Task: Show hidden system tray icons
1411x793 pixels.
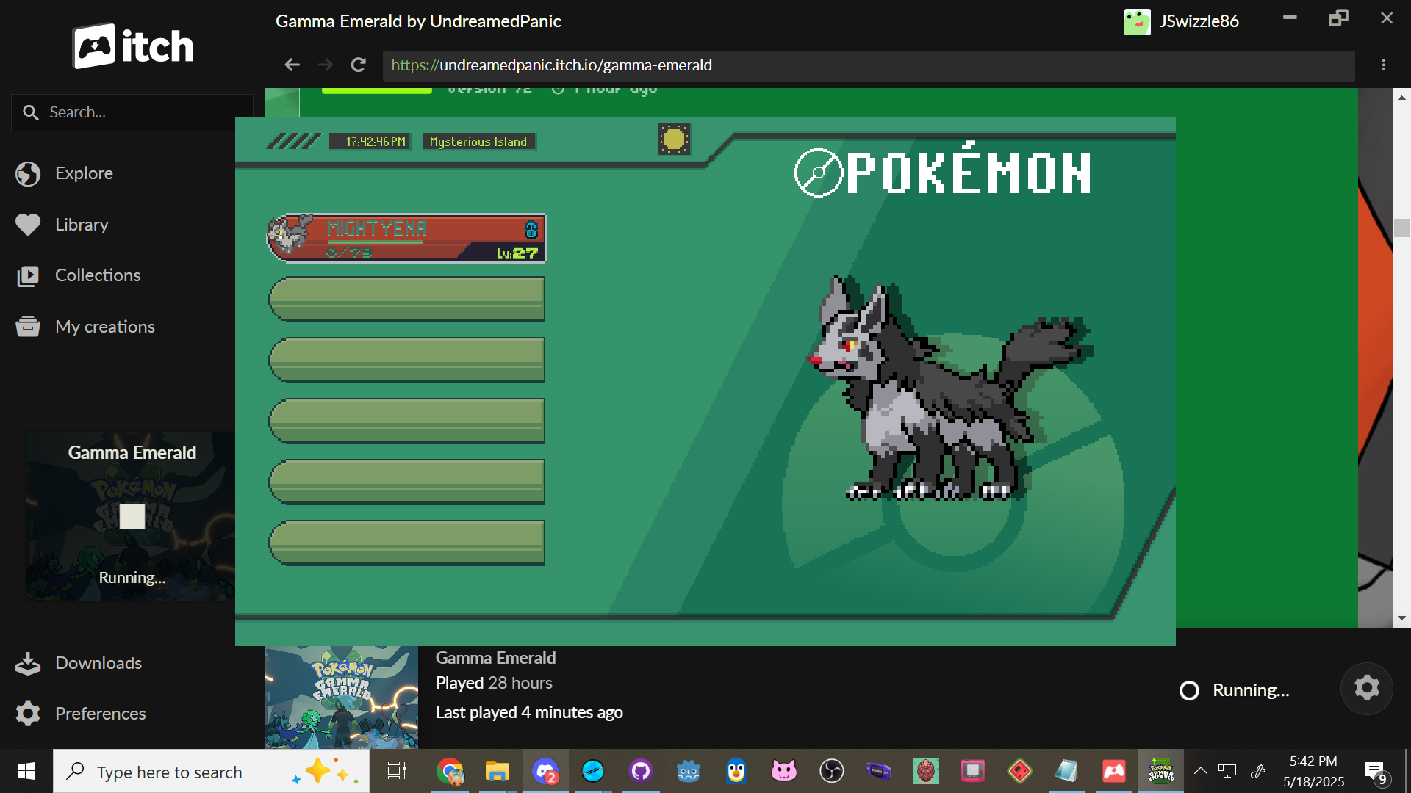Action: tap(1200, 771)
